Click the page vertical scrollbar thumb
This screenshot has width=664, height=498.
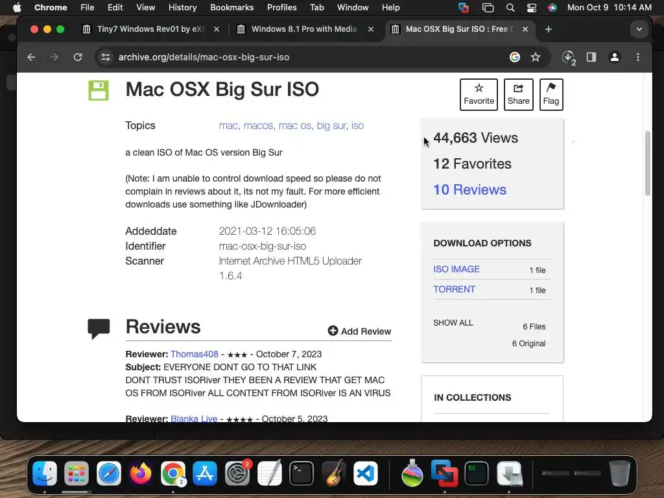[648, 163]
